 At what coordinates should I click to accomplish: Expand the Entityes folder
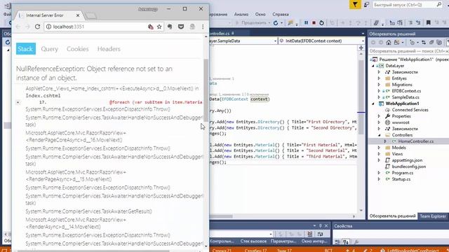(x=379, y=78)
